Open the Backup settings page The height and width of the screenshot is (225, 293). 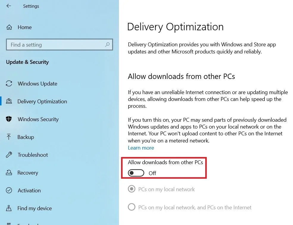(26, 137)
